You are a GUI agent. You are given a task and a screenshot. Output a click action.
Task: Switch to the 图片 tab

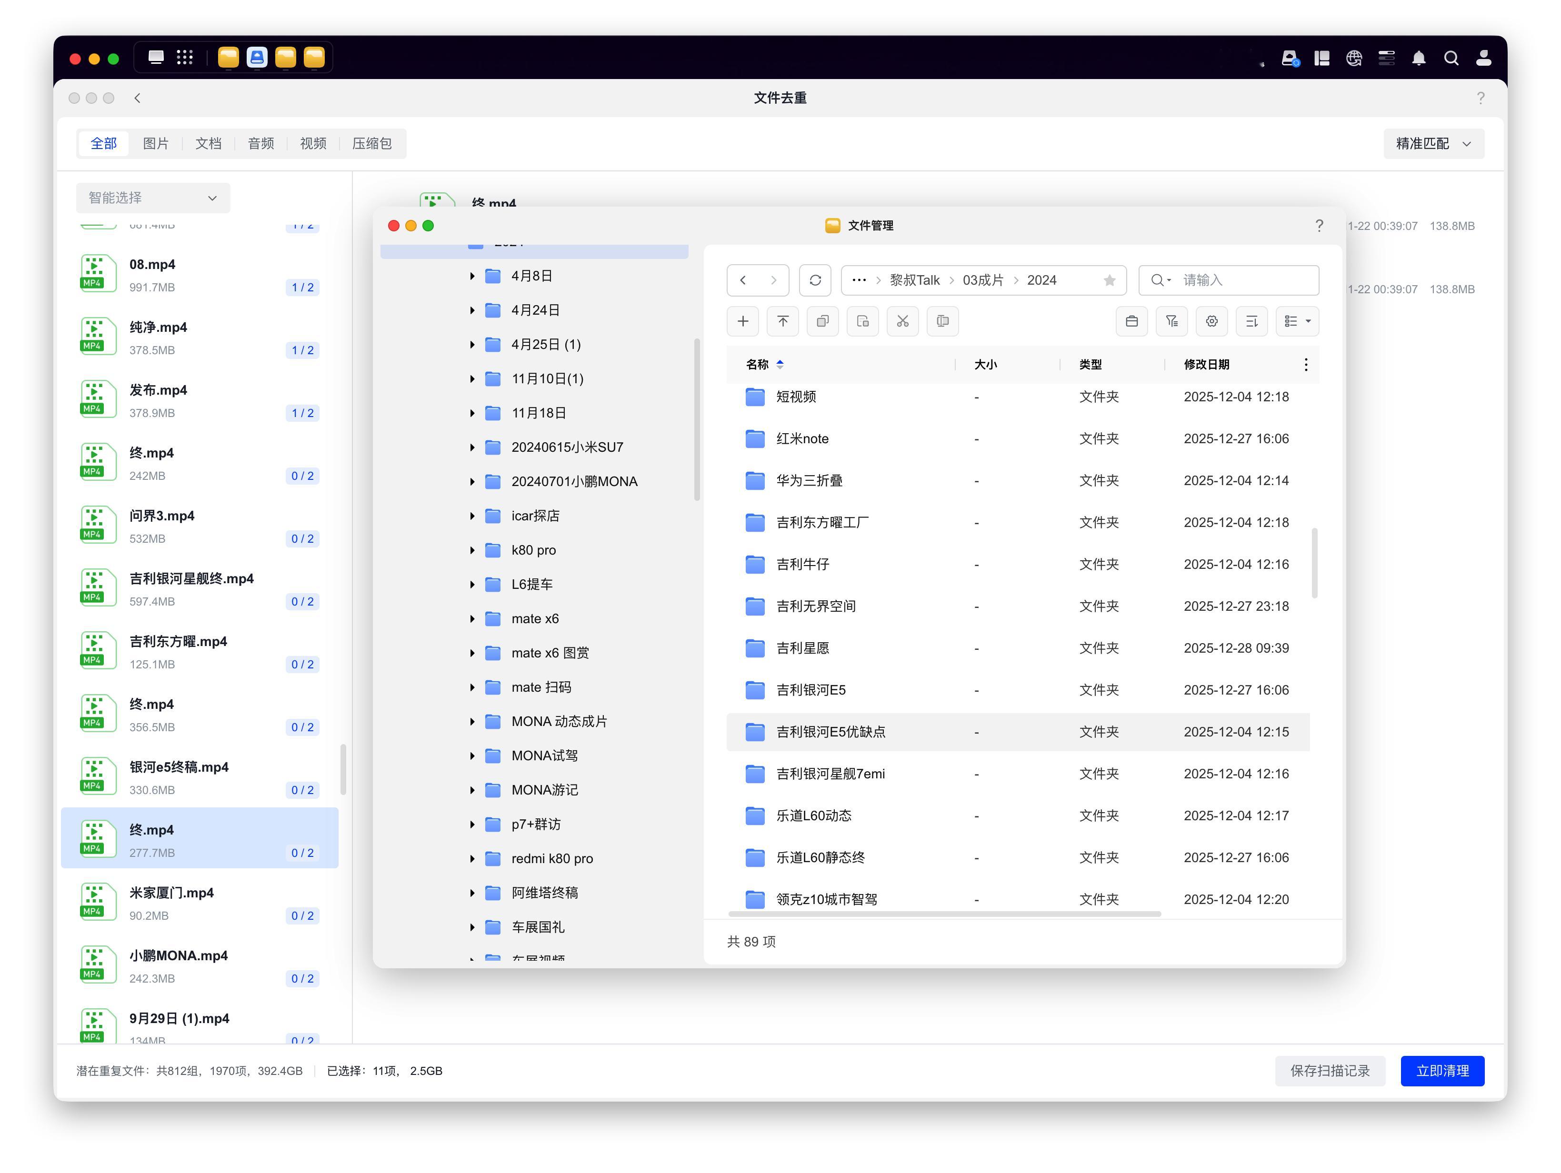click(x=155, y=144)
